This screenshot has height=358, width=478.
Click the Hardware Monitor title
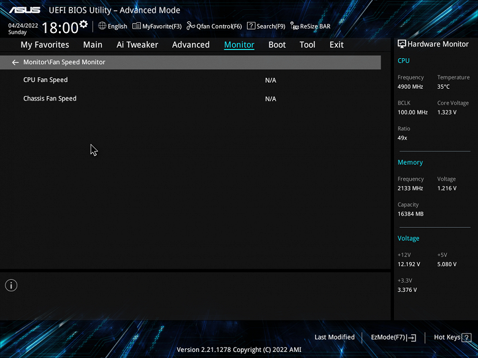coord(438,44)
